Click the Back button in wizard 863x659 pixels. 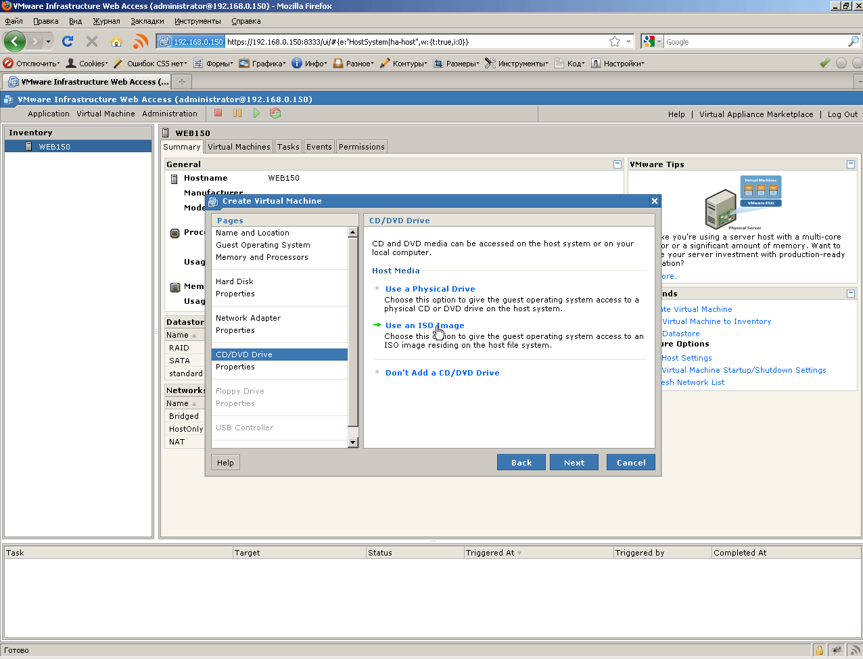click(x=521, y=463)
